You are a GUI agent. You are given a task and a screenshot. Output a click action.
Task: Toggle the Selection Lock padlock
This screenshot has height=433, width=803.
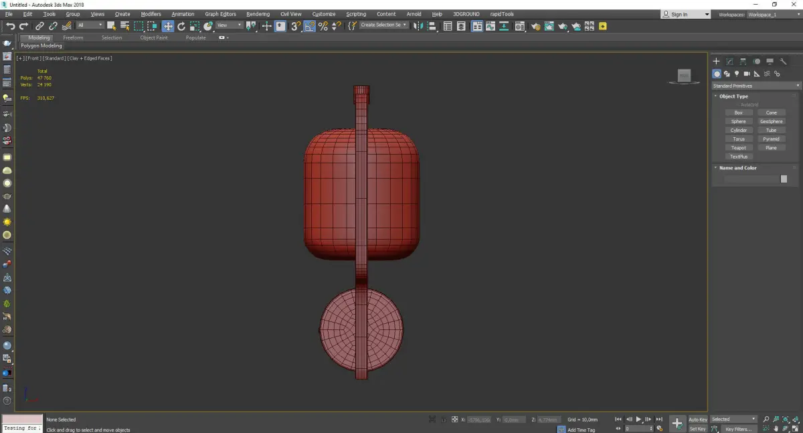click(443, 420)
